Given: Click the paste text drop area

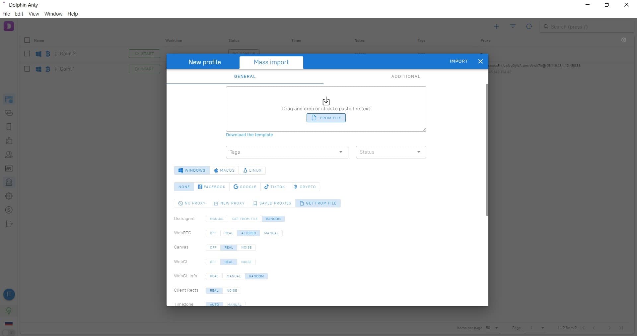Looking at the screenshot, I should 326,109.
